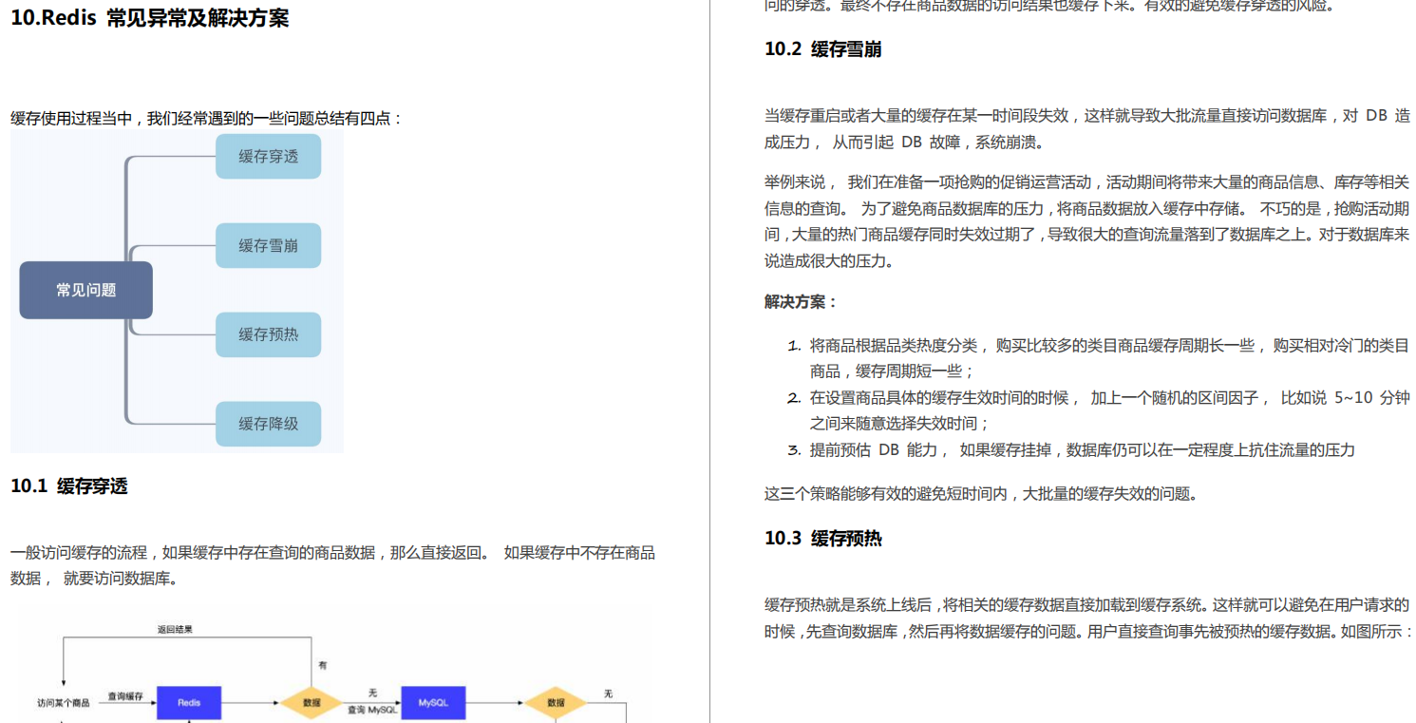This screenshot has width=1416, height=723.
Task: Select the 数据 diamond following the MySQL box
Action: click(556, 703)
